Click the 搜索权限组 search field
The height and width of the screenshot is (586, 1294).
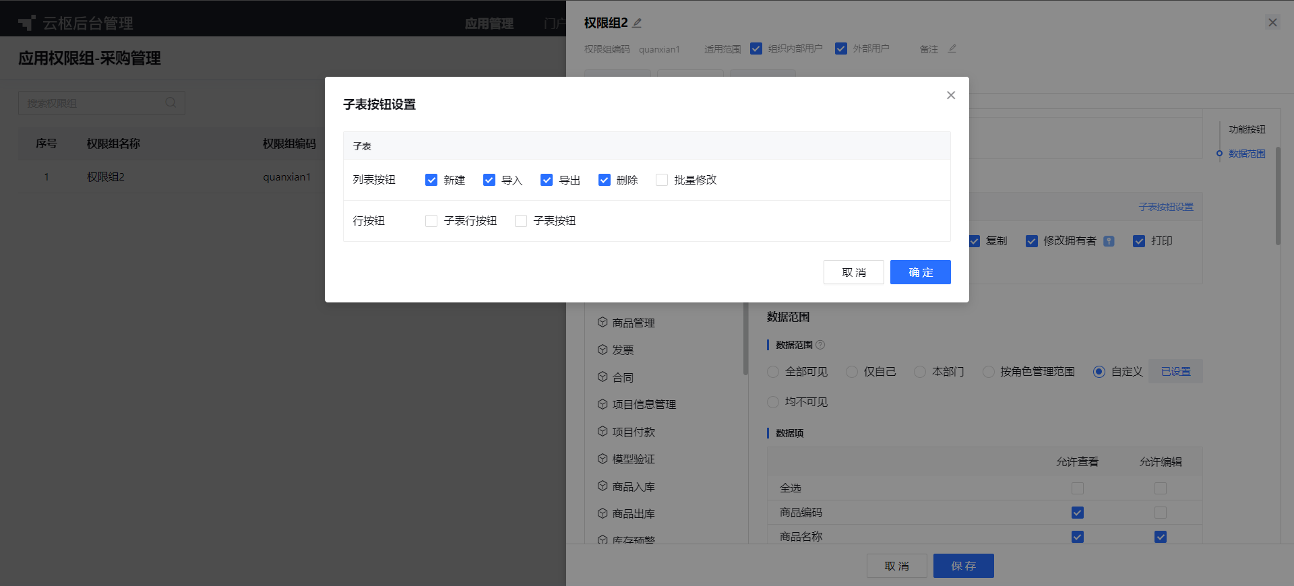(102, 103)
